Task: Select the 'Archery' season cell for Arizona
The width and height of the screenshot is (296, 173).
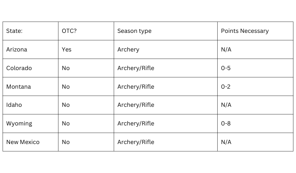Action: (x=128, y=50)
